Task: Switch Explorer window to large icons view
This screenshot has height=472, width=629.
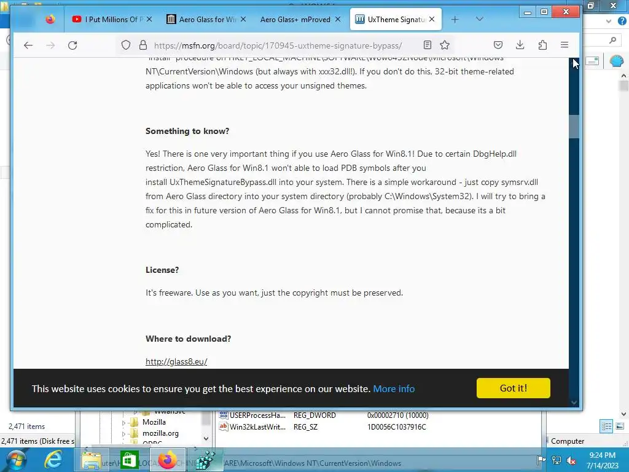Action: (620, 426)
